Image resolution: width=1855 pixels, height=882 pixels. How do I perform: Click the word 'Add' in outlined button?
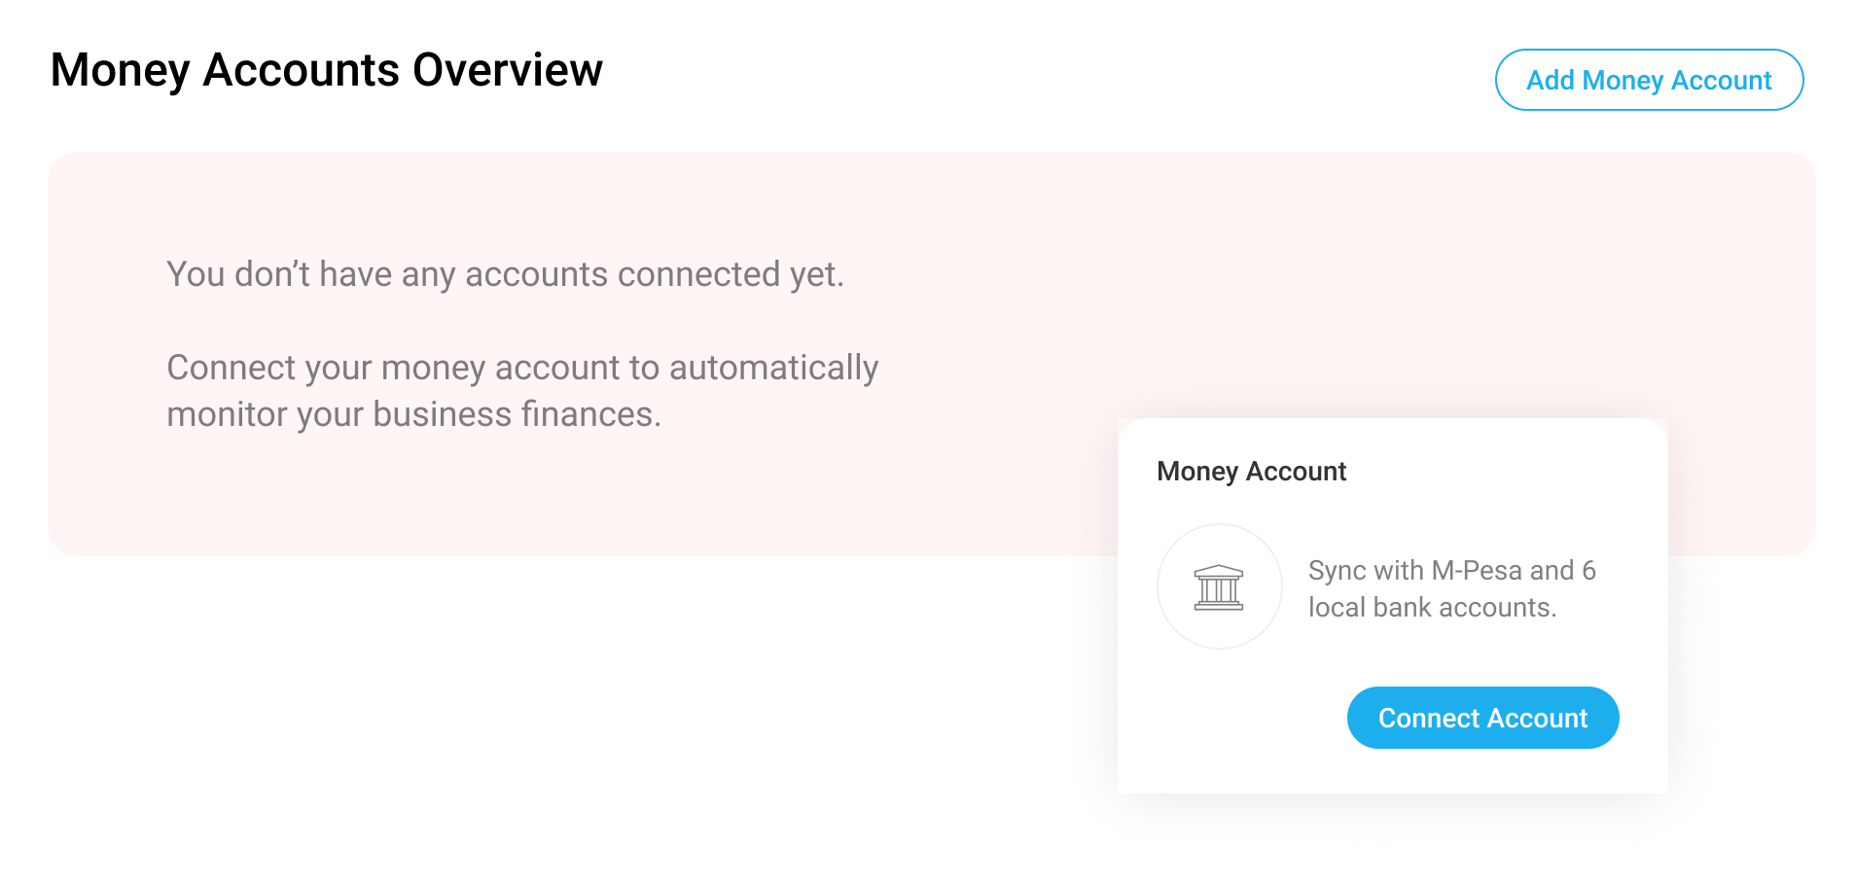[1550, 80]
